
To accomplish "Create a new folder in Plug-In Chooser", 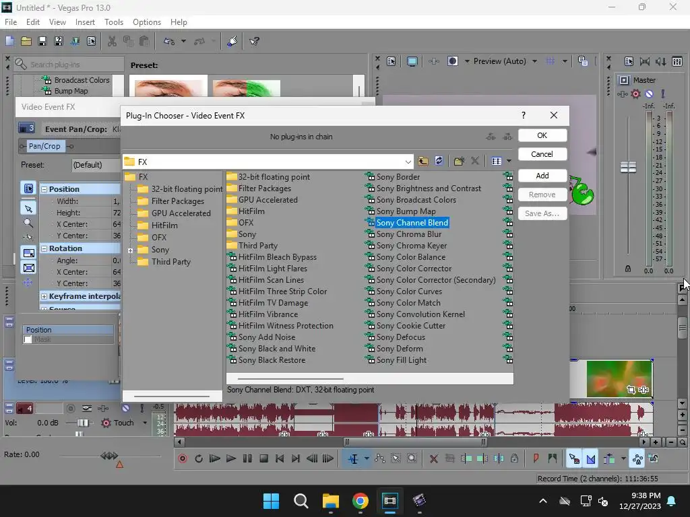I will pos(459,161).
